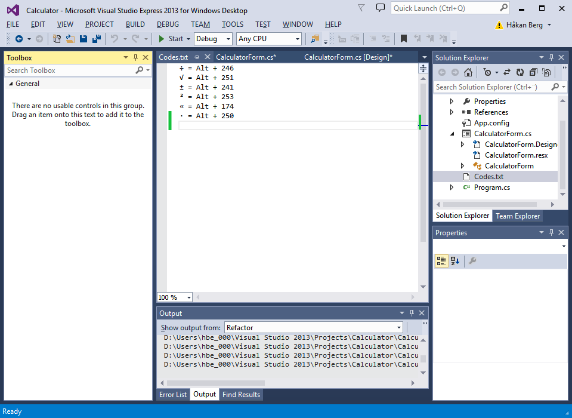Click the Categorized view icon in Properties
The image size is (572, 418).
pos(441,261)
